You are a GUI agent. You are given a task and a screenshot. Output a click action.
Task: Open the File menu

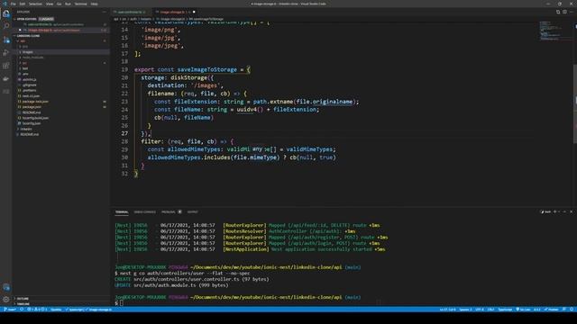point(14,4)
